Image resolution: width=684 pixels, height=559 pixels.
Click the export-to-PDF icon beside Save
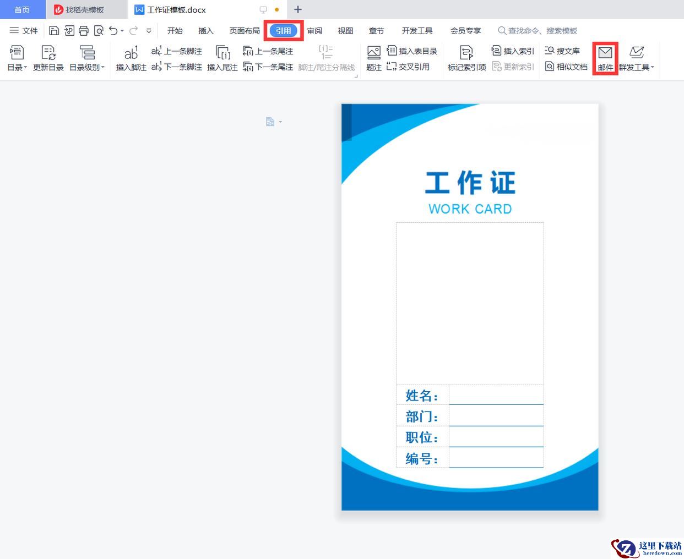[69, 31]
